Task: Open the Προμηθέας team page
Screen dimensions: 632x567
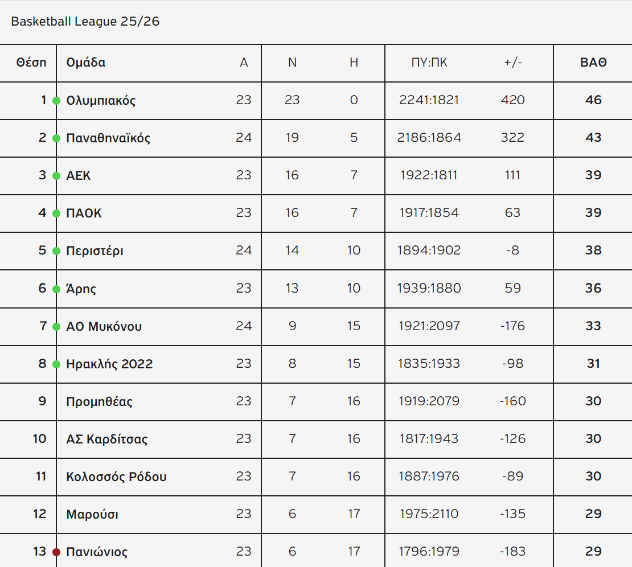Action: tap(99, 402)
